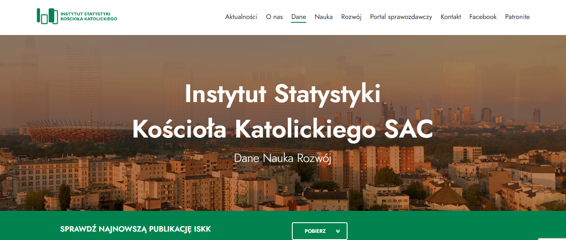The image size is (566, 240).
Task: Open the Nauka section
Action: (x=323, y=17)
